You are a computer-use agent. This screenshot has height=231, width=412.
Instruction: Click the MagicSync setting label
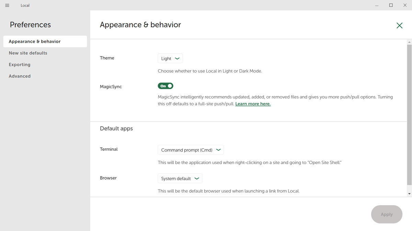click(111, 87)
